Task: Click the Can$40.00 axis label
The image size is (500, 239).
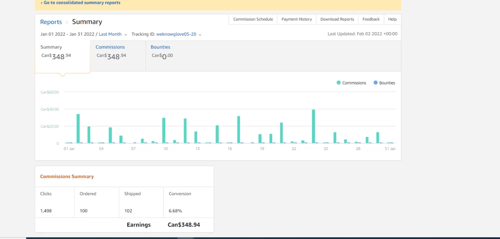Action: (x=50, y=109)
